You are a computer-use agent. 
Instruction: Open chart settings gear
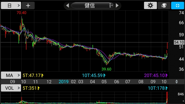[150, 5]
